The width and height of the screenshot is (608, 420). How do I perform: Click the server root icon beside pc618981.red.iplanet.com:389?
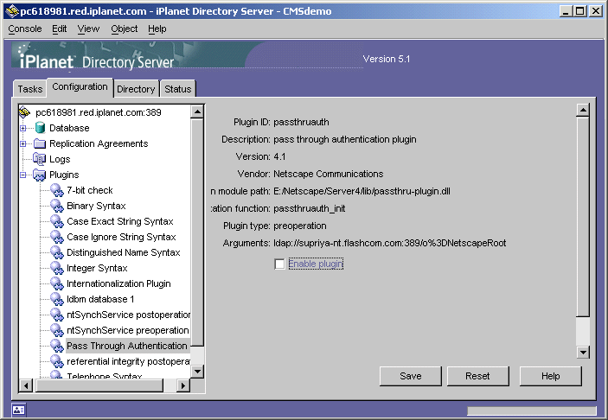(x=24, y=112)
